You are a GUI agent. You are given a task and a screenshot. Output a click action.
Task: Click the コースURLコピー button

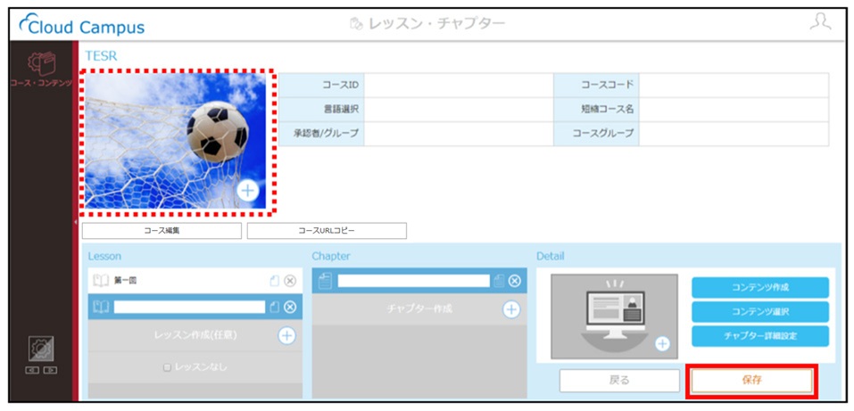327,231
